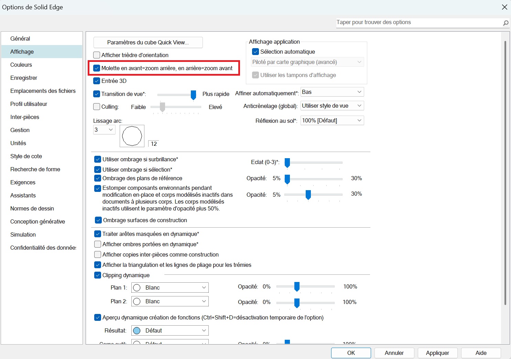The image size is (511, 359).
Task: Toggle Estomper composants environnants checkbox
Action: click(98, 188)
